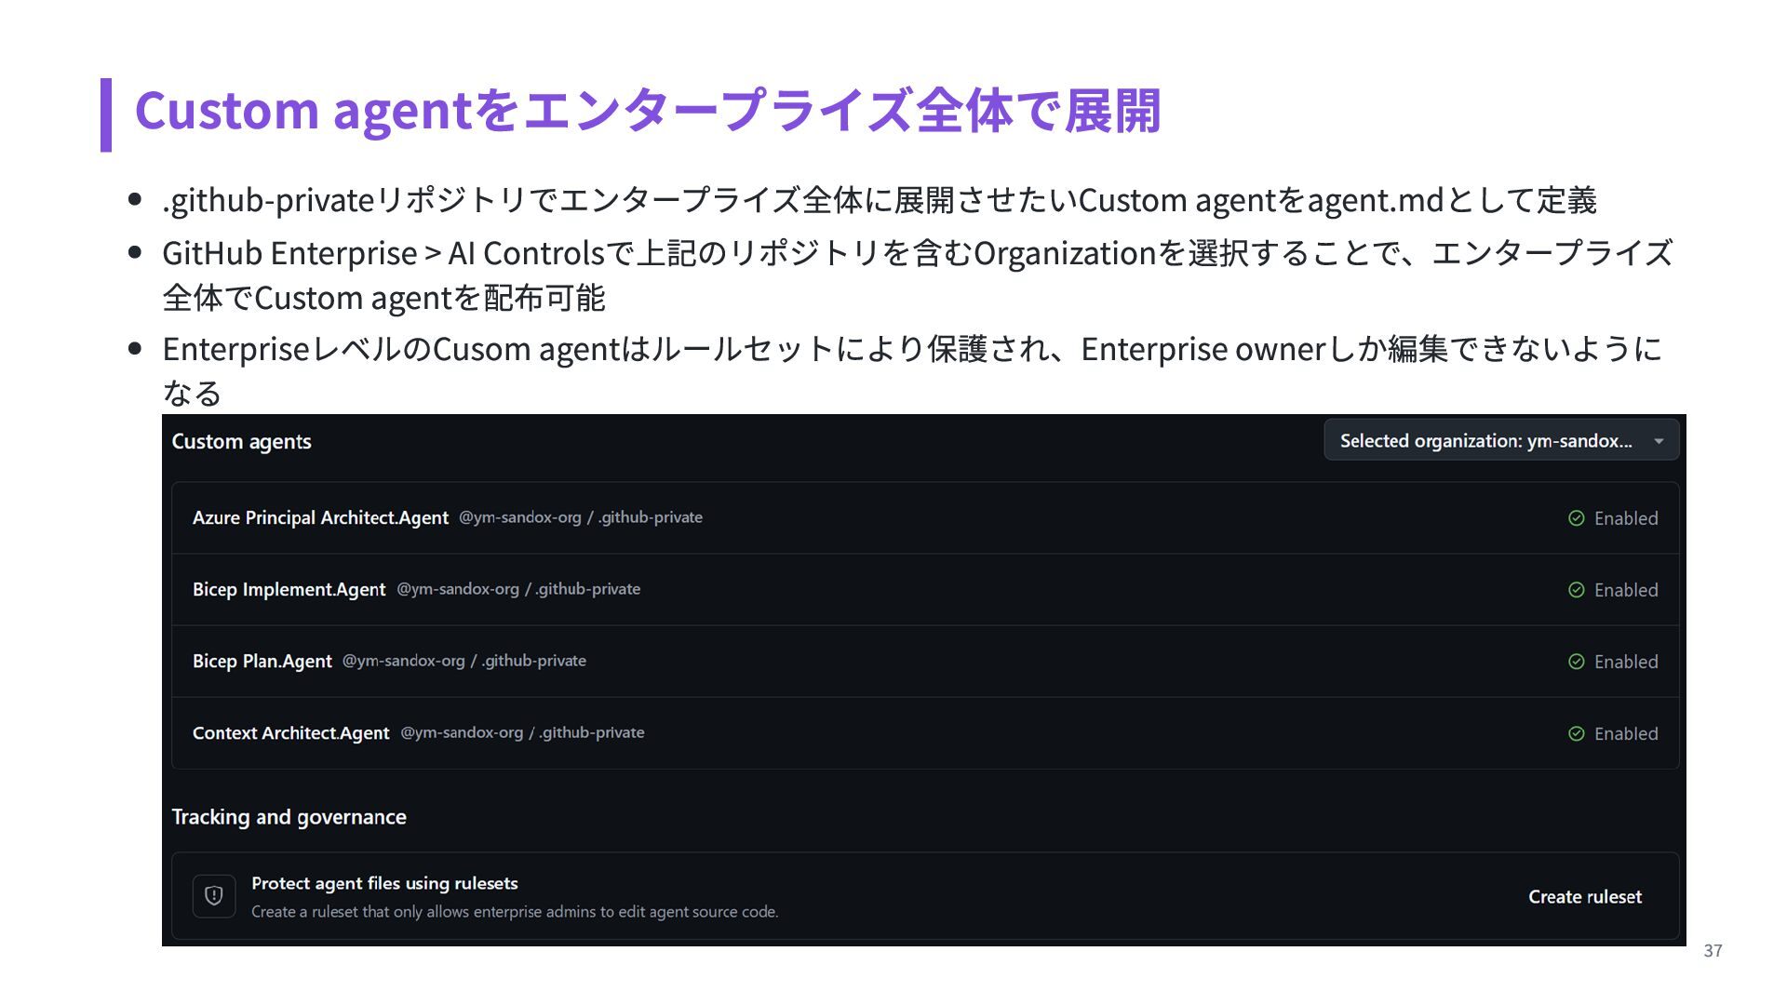
Task: Open the Bicep Implement.Agent entry
Action: [289, 590]
